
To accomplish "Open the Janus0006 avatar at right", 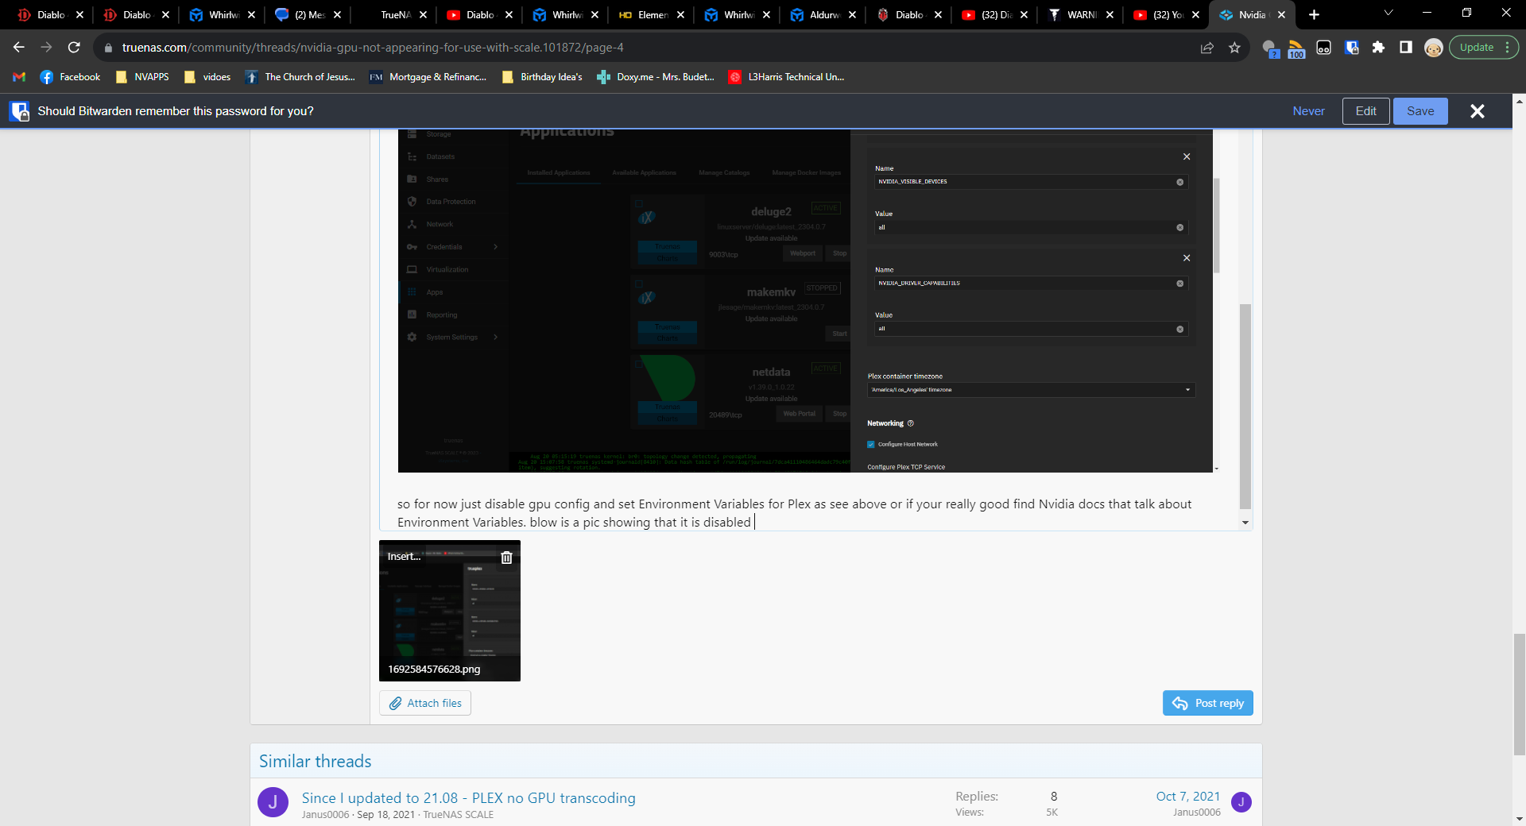I will 1241,802.
